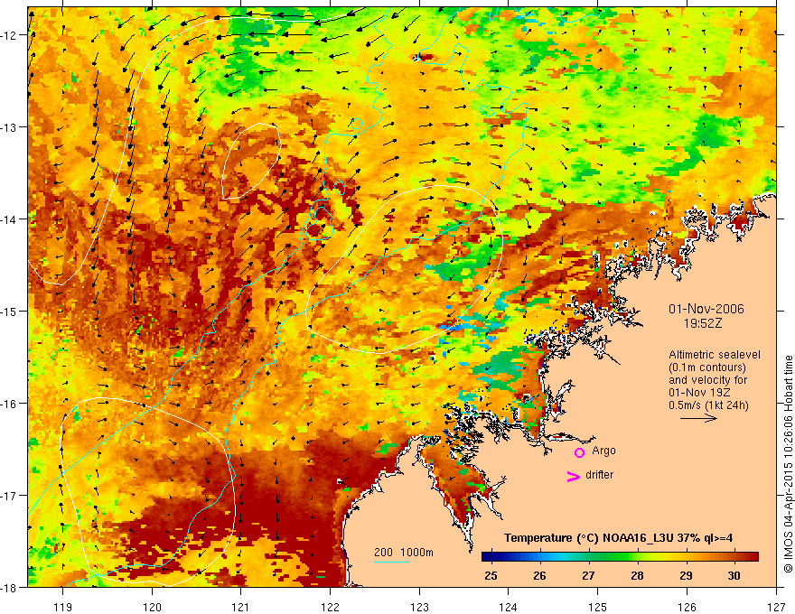Image resolution: width=795 pixels, height=614 pixels.
Task: Click the '30' colorbar tick label
Action: tap(734, 575)
